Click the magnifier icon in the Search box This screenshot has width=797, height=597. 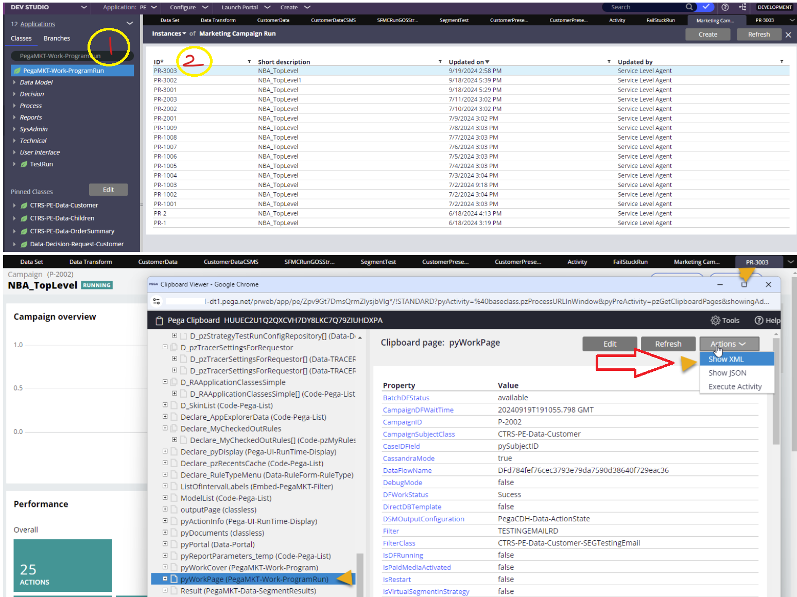pyautogui.click(x=689, y=7)
